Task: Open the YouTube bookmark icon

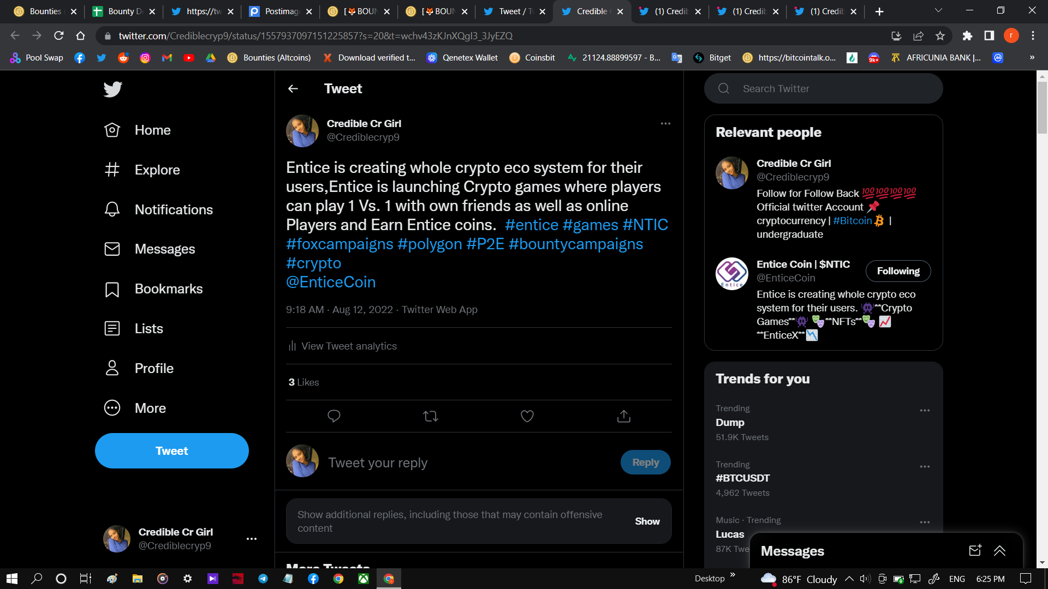Action: tap(189, 58)
